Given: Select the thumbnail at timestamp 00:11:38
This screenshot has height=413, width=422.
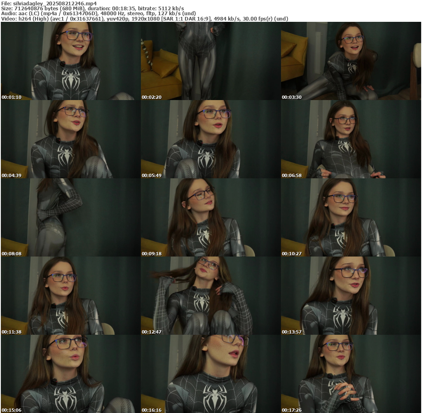Looking at the screenshot, I should [71, 296].
